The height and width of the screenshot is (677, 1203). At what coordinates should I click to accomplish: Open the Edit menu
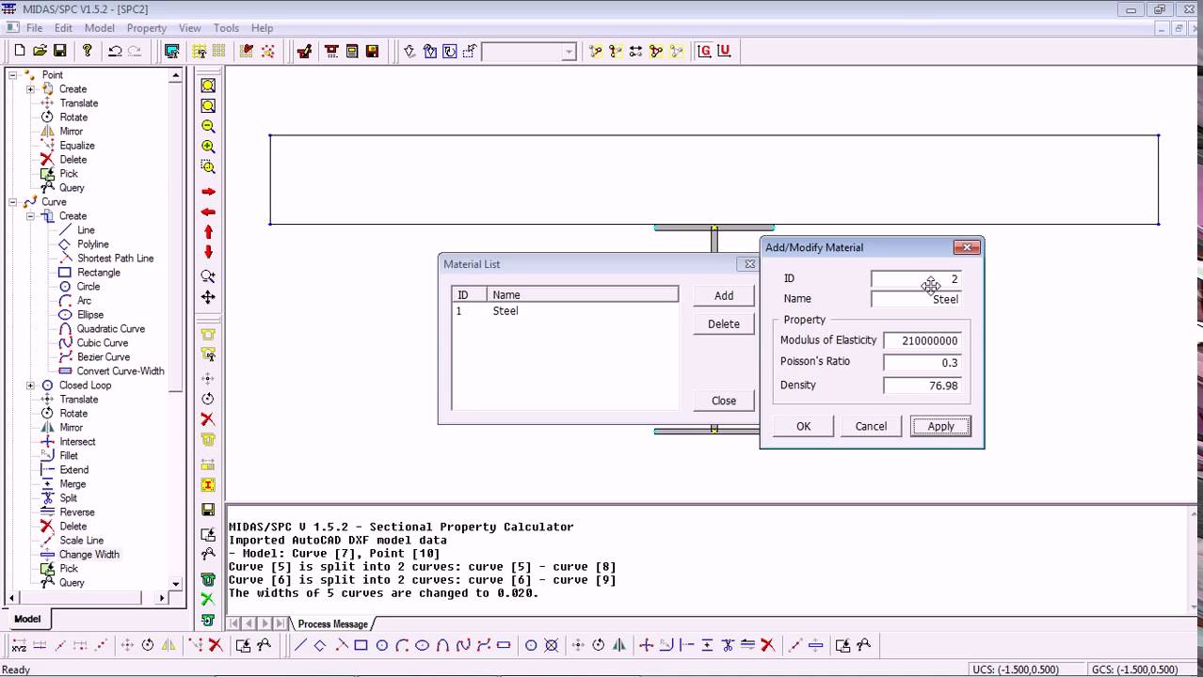coord(63,28)
